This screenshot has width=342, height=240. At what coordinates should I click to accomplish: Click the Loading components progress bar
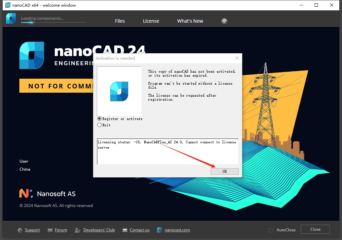tap(53, 22)
